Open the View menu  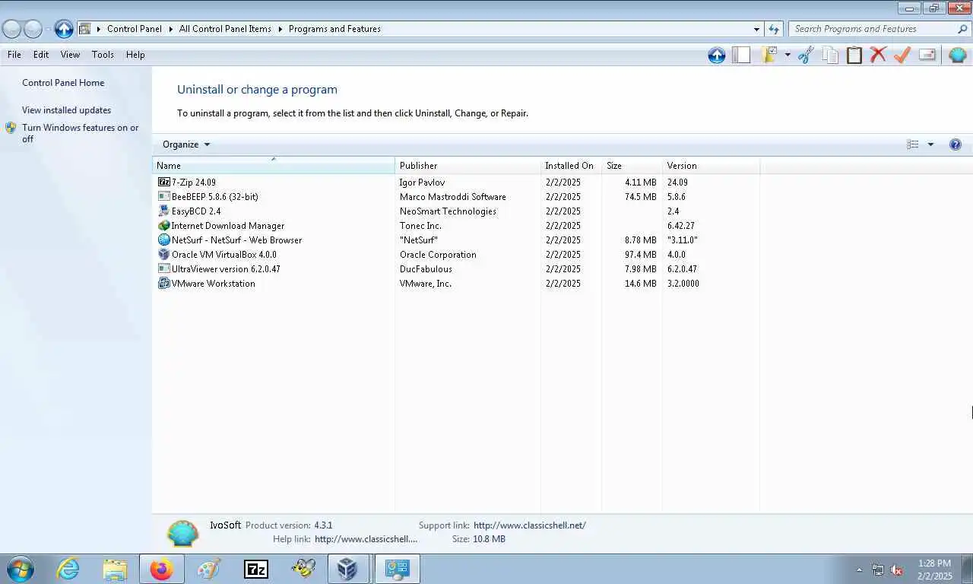[70, 55]
